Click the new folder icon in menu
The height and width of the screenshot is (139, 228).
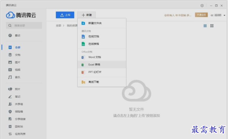pyautogui.click(x=83, y=23)
